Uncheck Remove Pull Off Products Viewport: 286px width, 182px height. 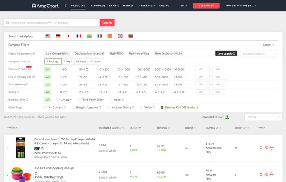point(162,107)
